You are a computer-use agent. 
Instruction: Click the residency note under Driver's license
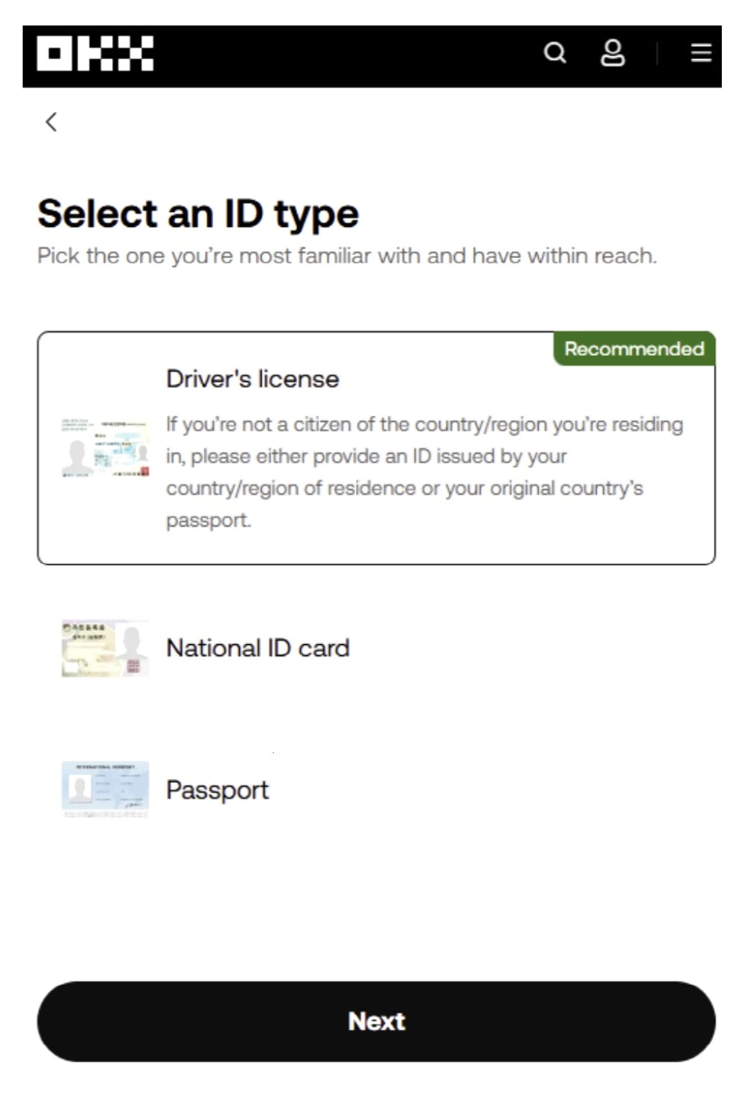(424, 472)
